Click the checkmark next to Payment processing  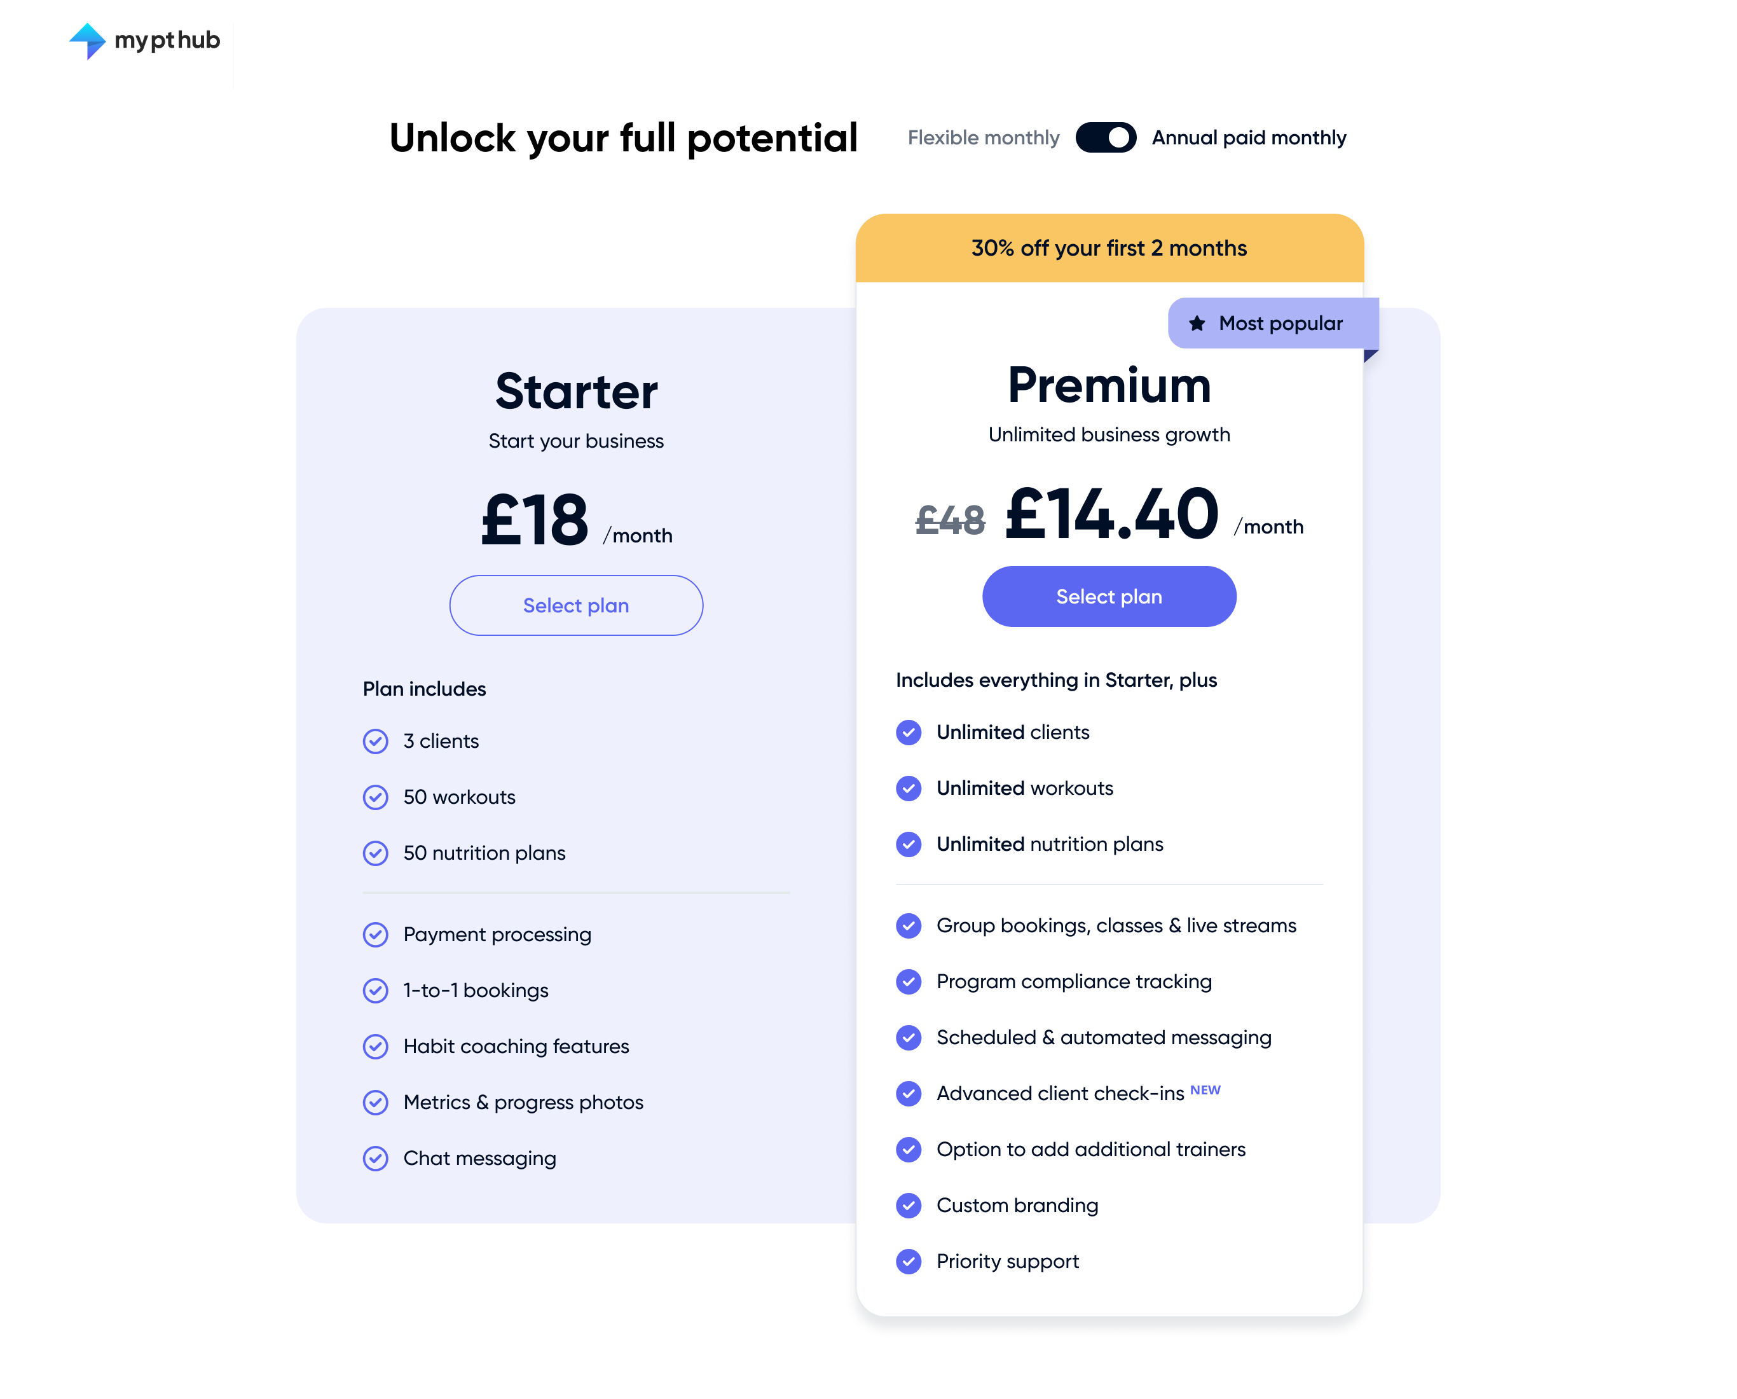(x=375, y=935)
